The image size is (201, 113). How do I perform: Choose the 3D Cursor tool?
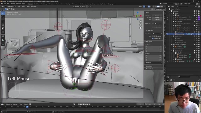3,17
